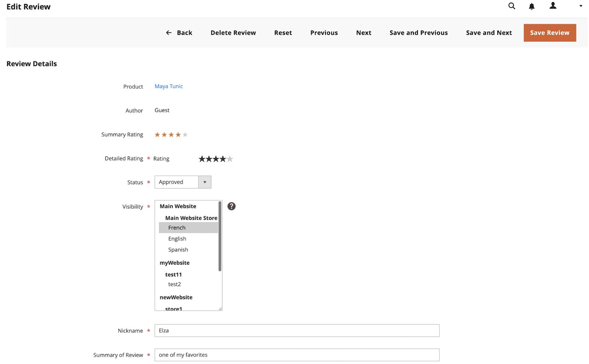Click the fourth Detailed Rating star
589x364 pixels.
[x=223, y=159]
